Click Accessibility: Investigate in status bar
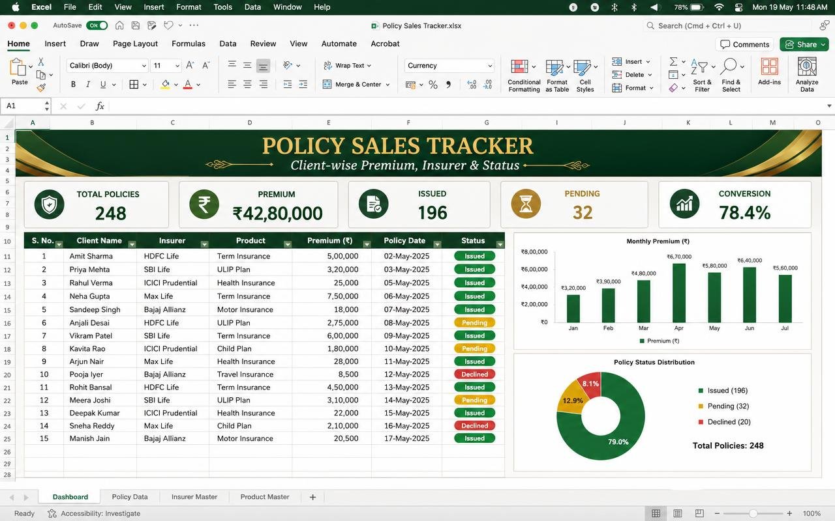Viewport: 835px width, 521px height. pos(94,513)
